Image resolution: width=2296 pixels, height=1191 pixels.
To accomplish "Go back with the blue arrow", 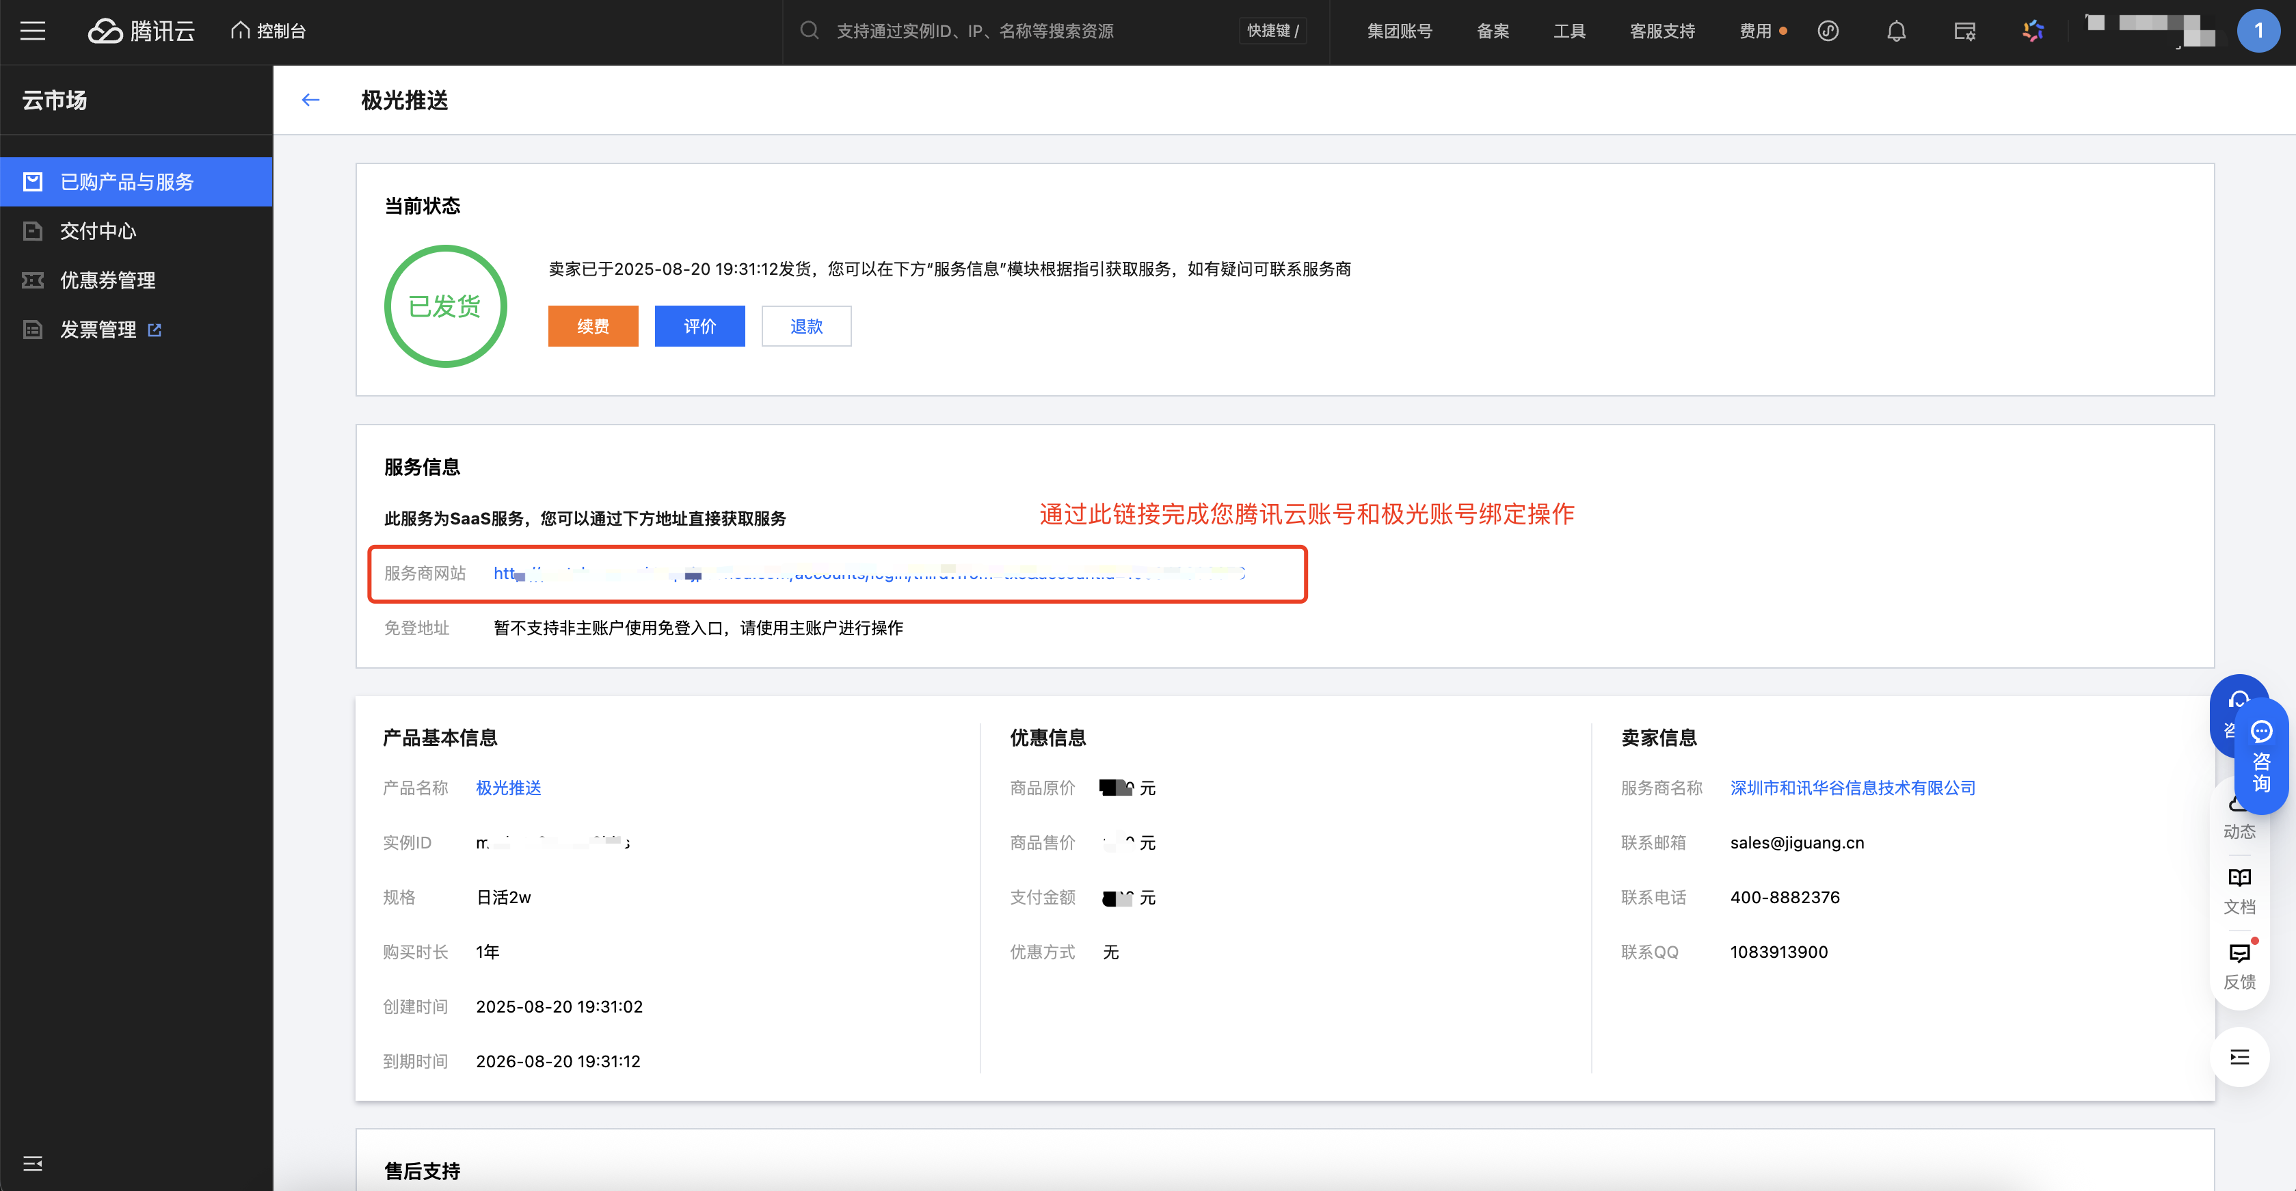I will point(310,100).
